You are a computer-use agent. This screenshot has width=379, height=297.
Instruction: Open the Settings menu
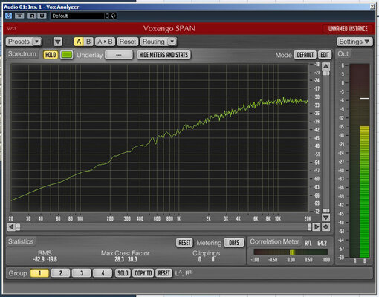click(x=354, y=42)
